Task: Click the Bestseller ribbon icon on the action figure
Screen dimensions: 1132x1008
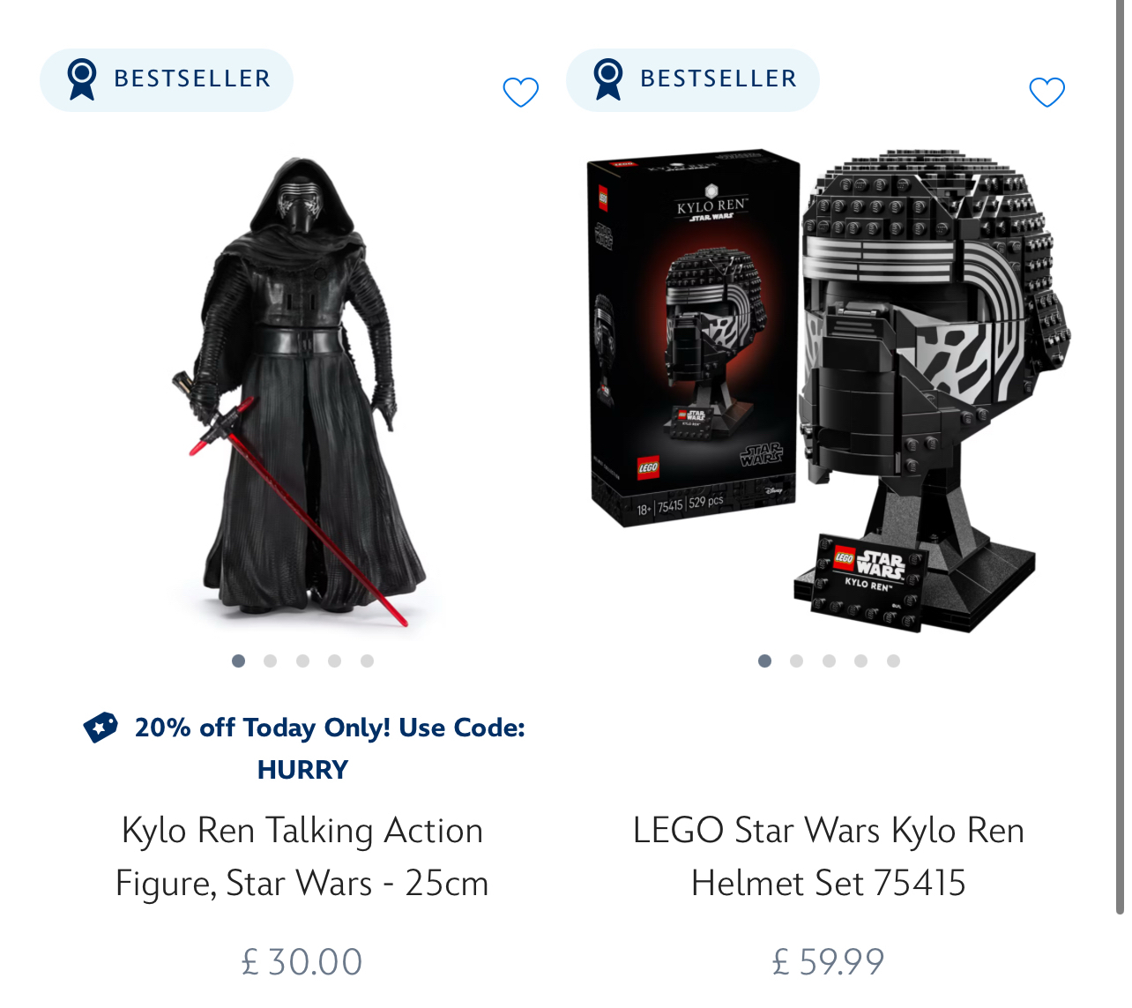Action: click(x=82, y=79)
